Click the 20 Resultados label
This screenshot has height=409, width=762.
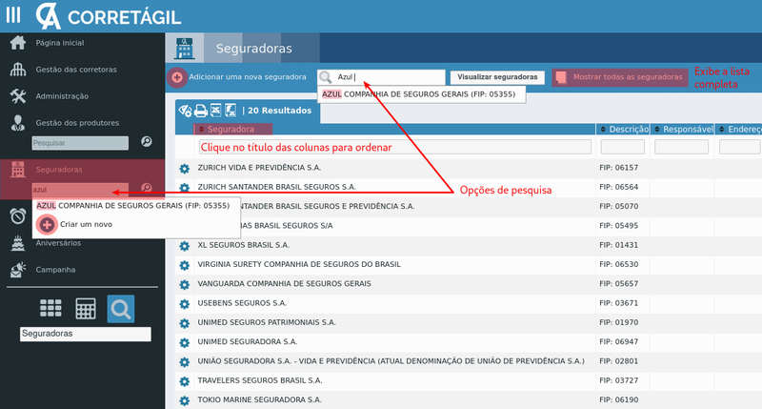(x=279, y=111)
